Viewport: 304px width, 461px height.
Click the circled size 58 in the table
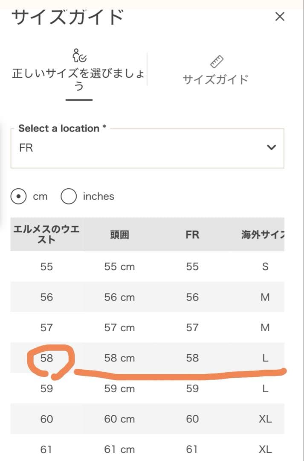48,358
